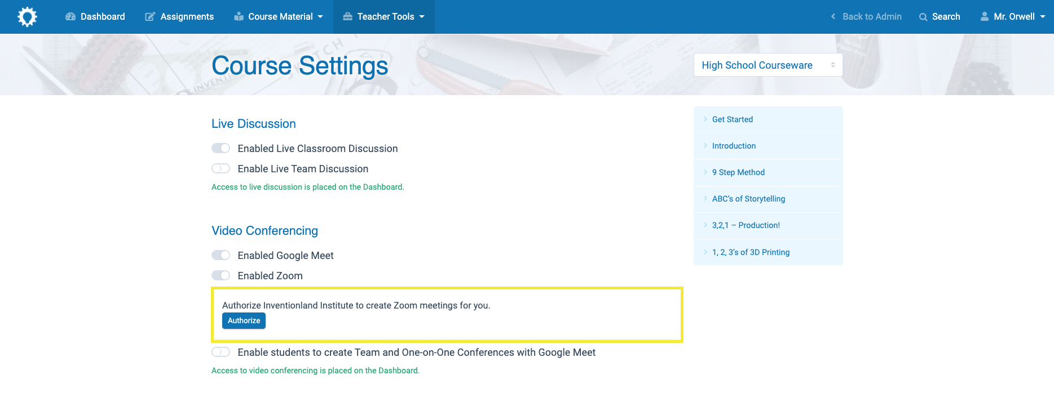Click the Mr. Orwell user icon
The height and width of the screenshot is (402, 1054).
coord(985,17)
